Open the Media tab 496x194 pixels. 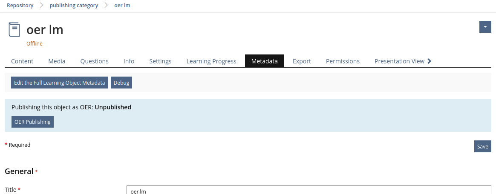(57, 61)
